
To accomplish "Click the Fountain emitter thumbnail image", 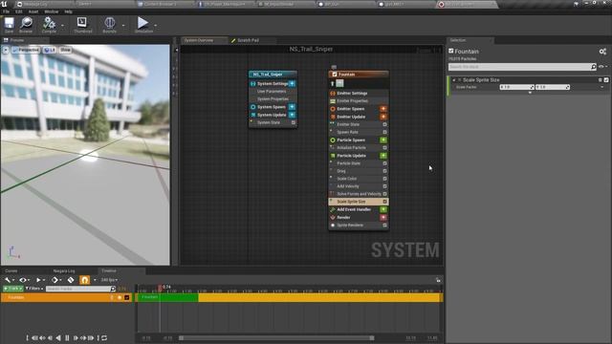I will 340,83.
